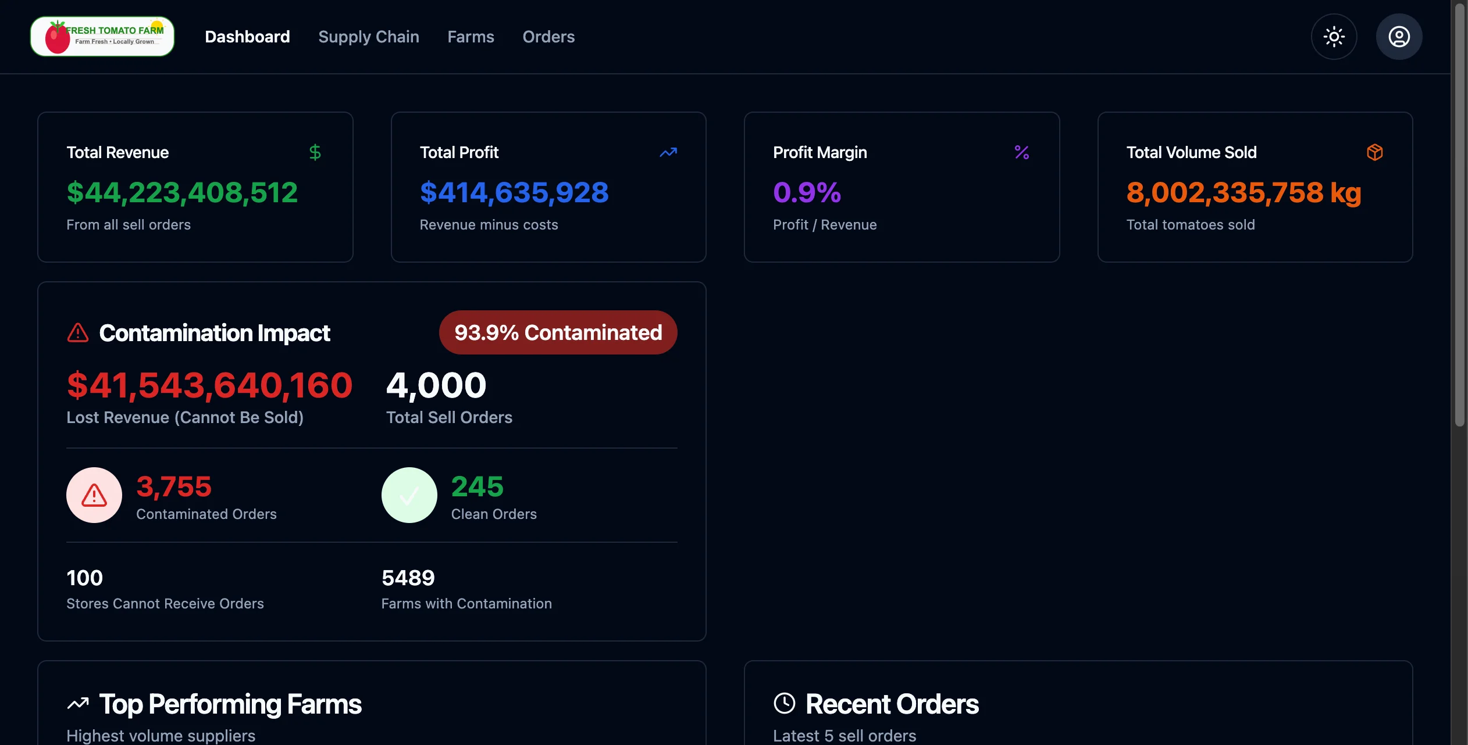Image resolution: width=1468 pixels, height=745 pixels.
Task: Switch to the Supply Chain tab
Action: pyautogui.click(x=369, y=37)
